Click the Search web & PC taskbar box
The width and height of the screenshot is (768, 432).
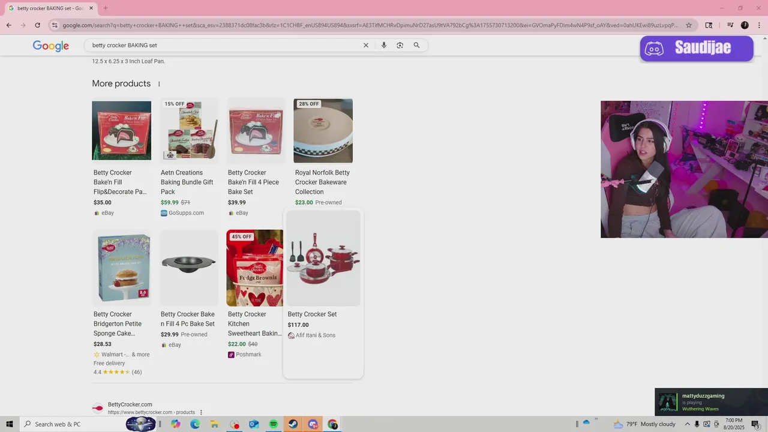80,424
